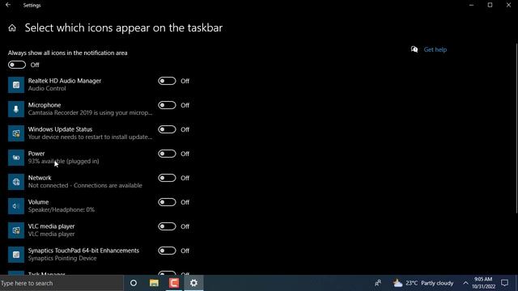Click 'Realtek HD Audio Manager' label

(65, 81)
